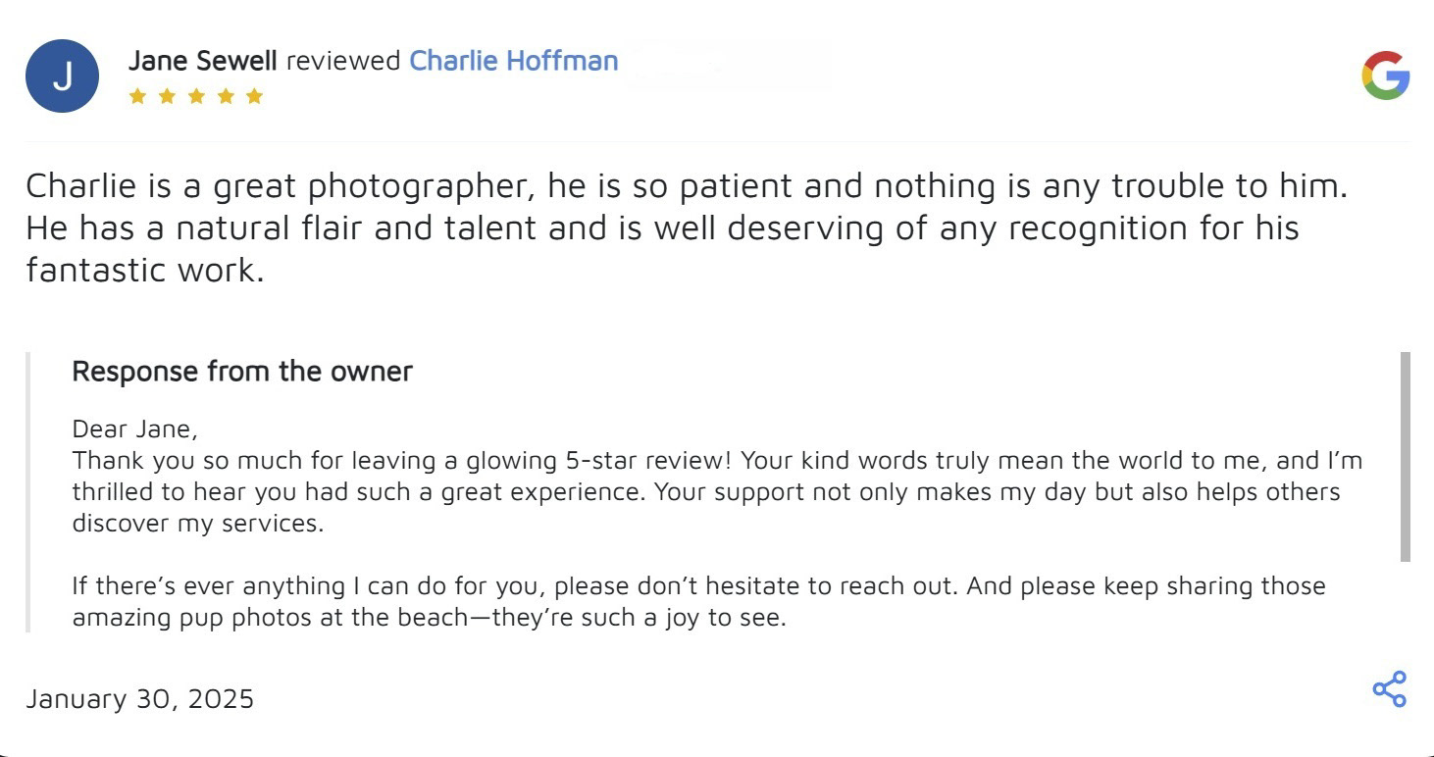Viewport: 1434px width, 757px height.
Task: Click the "amazing pup photos" sentence
Action: (429, 619)
